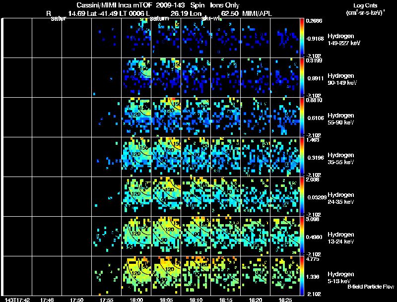Click the 18:25 image in the 35-55 keV row
The width and height of the screenshot is (397, 302).
click(x=285, y=157)
